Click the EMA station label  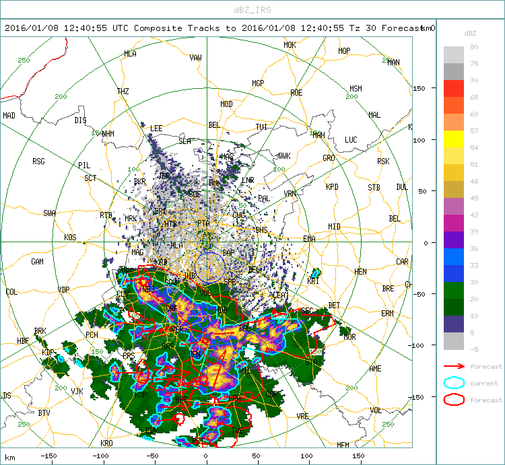pyautogui.click(x=309, y=238)
